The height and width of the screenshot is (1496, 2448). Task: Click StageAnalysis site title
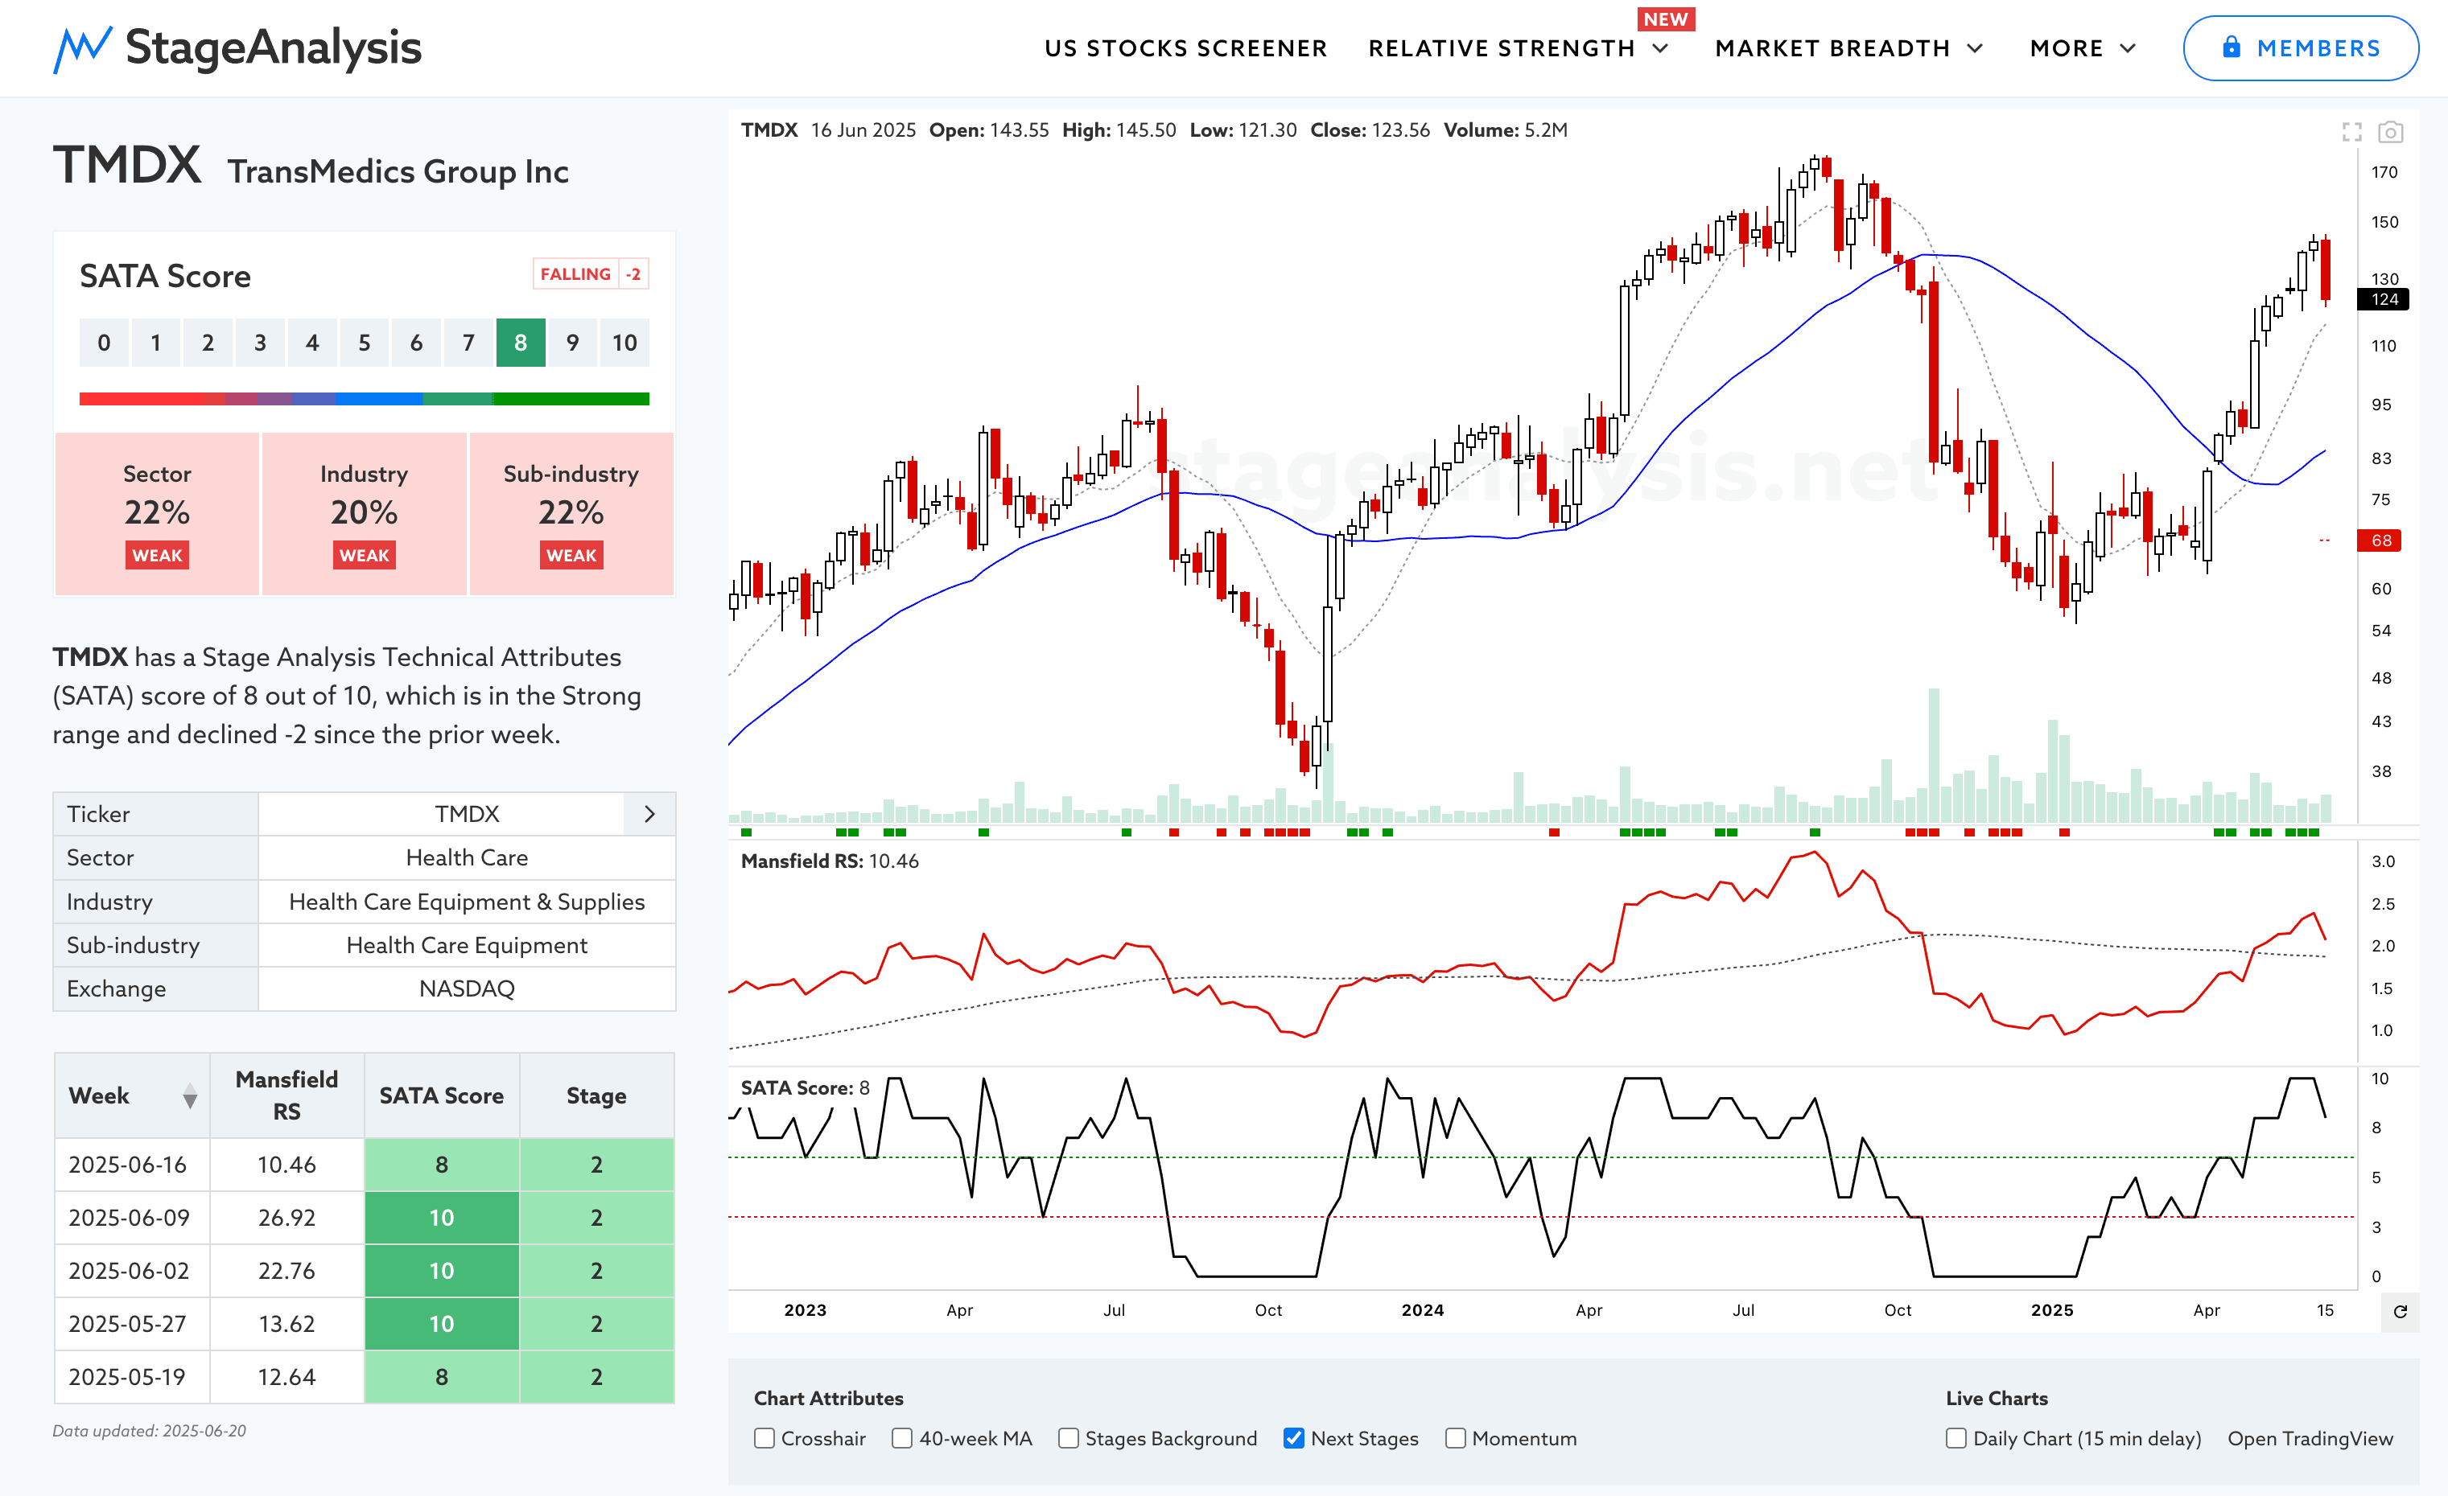click(x=274, y=47)
